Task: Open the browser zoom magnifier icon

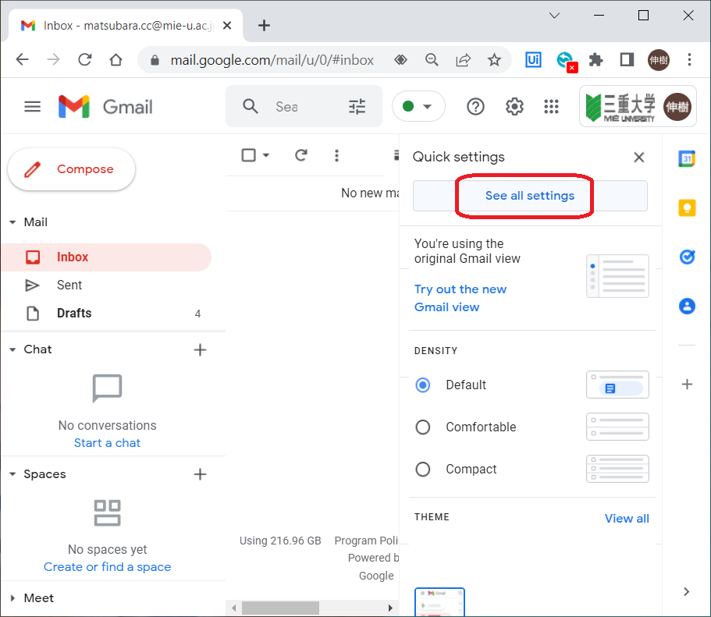Action: 432,60
